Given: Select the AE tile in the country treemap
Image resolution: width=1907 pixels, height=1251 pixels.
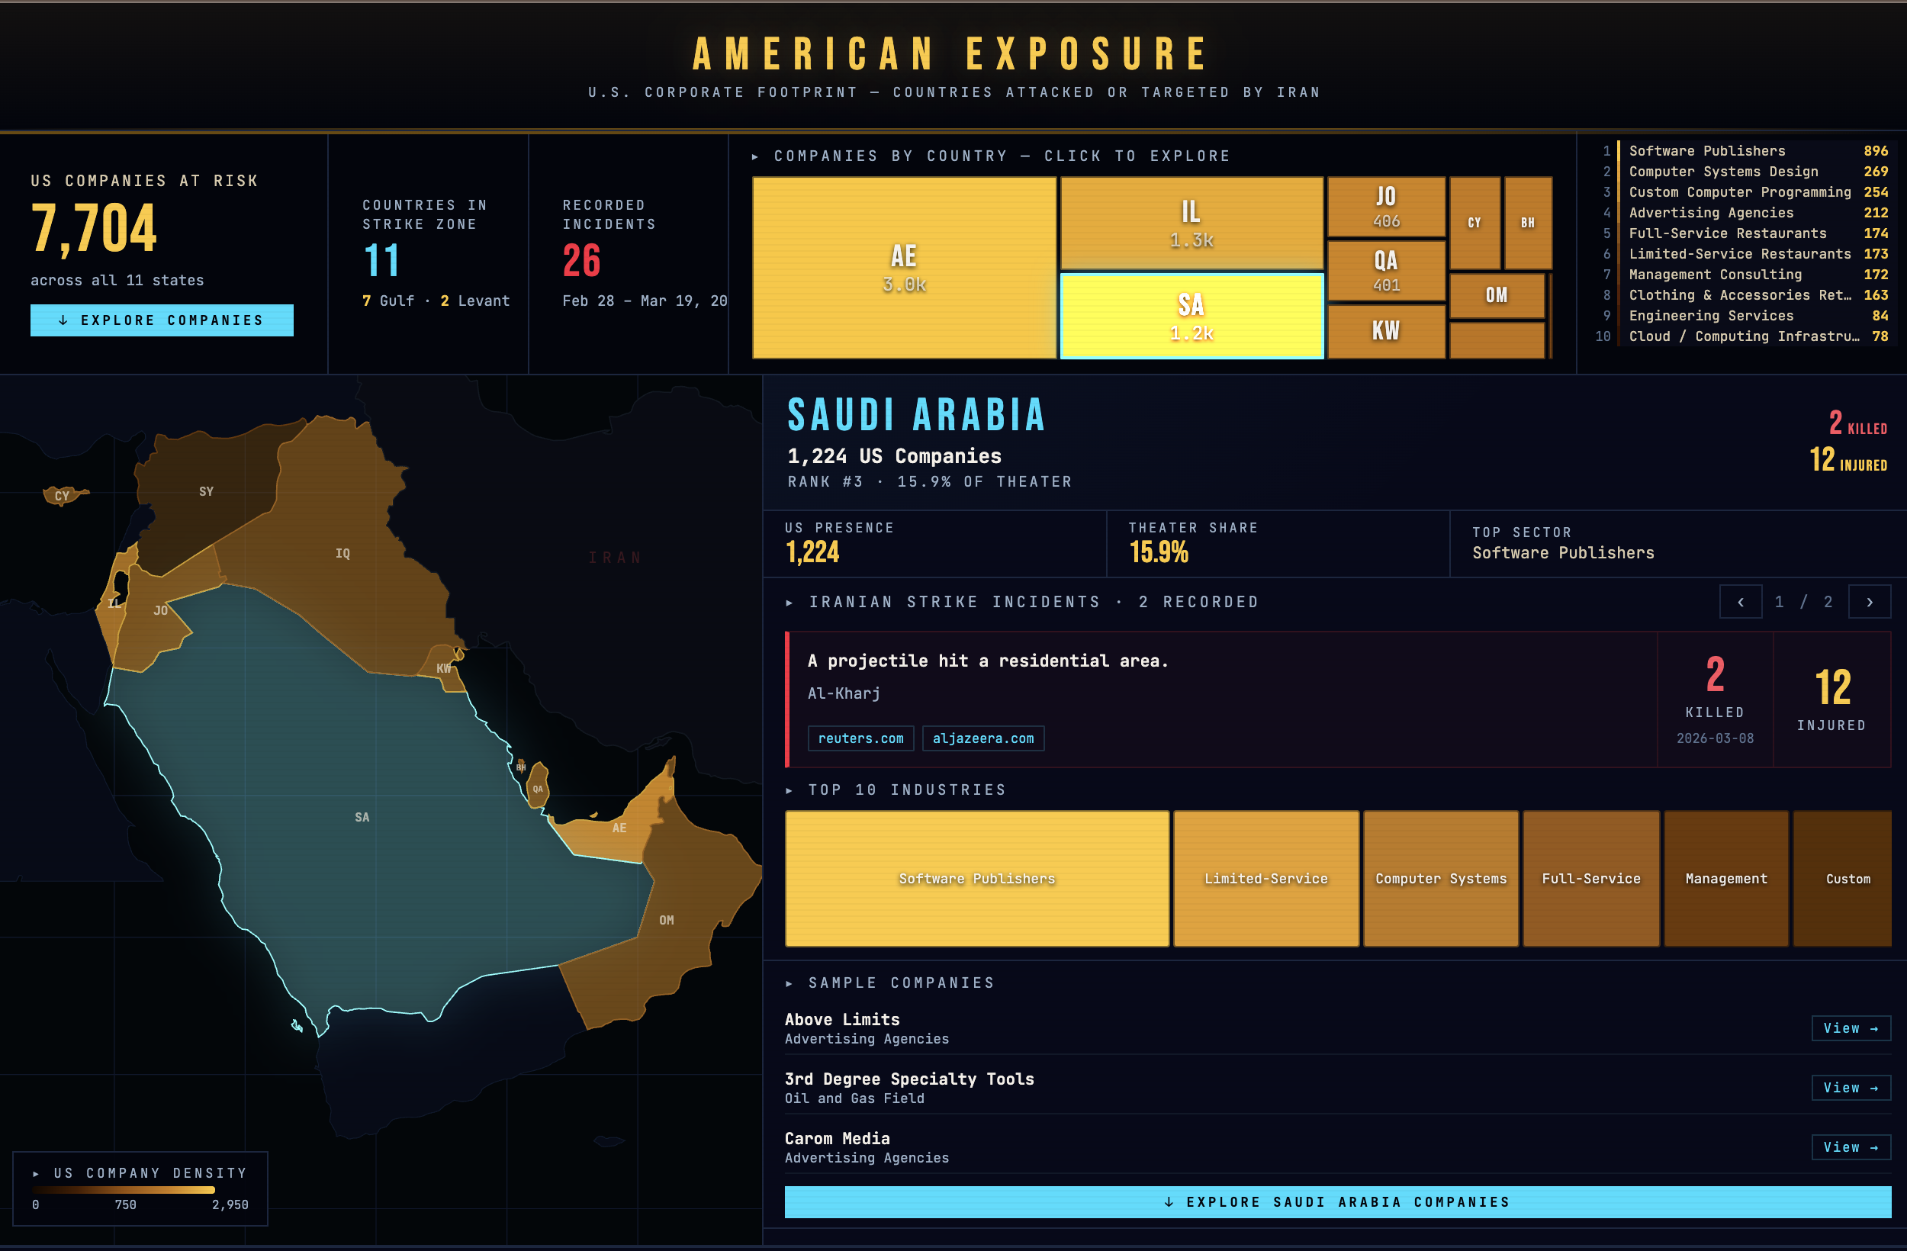Looking at the screenshot, I should pos(904,270).
